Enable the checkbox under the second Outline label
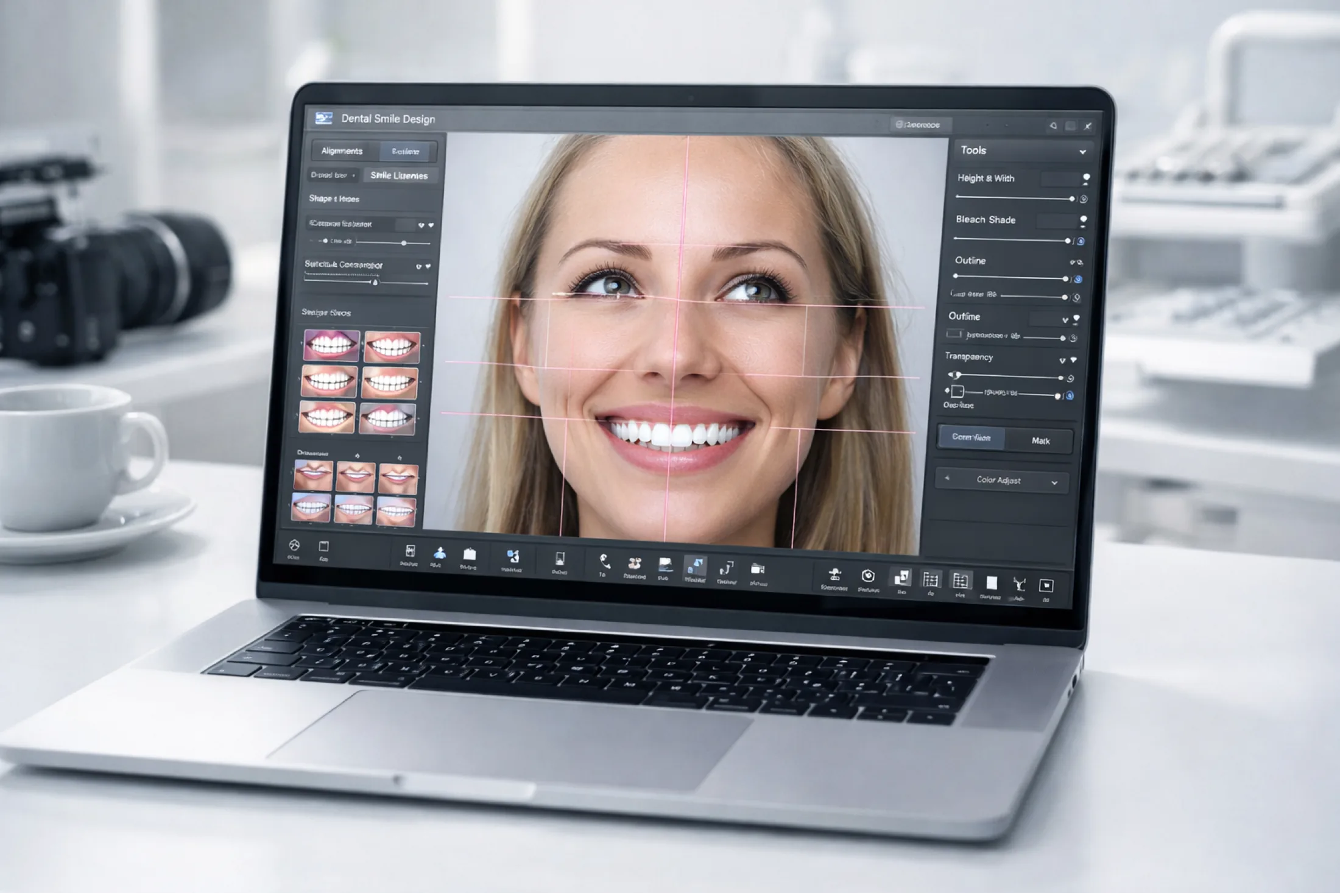Image resolution: width=1340 pixels, height=893 pixels. (x=954, y=334)
